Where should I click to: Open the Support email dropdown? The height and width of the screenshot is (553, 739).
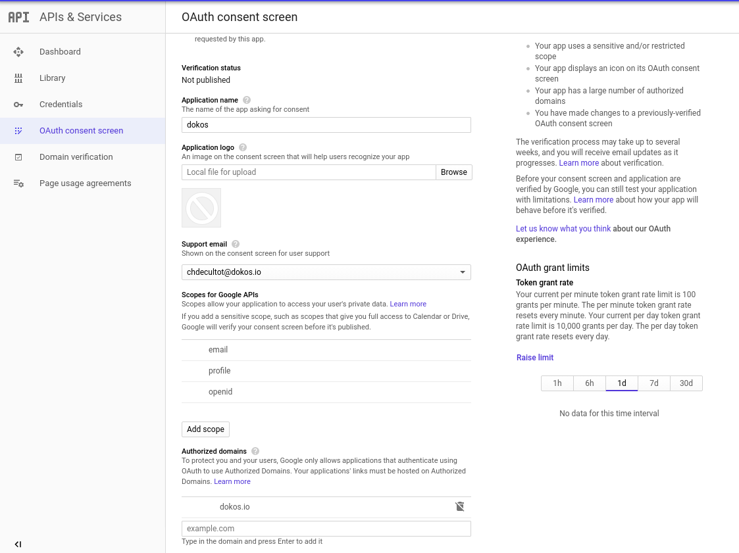pyautogui.click(x=463, y=272)
